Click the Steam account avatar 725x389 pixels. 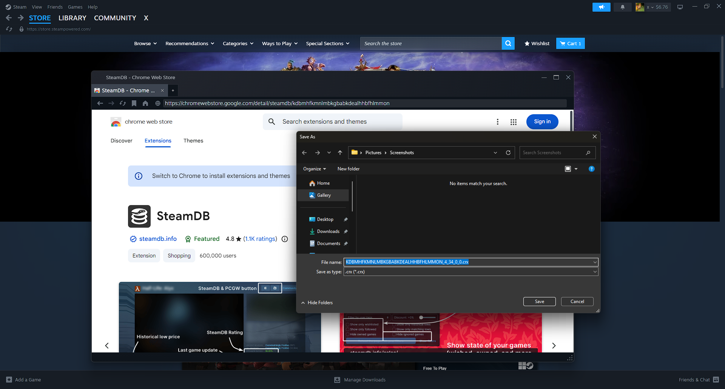tap(640, 7)
